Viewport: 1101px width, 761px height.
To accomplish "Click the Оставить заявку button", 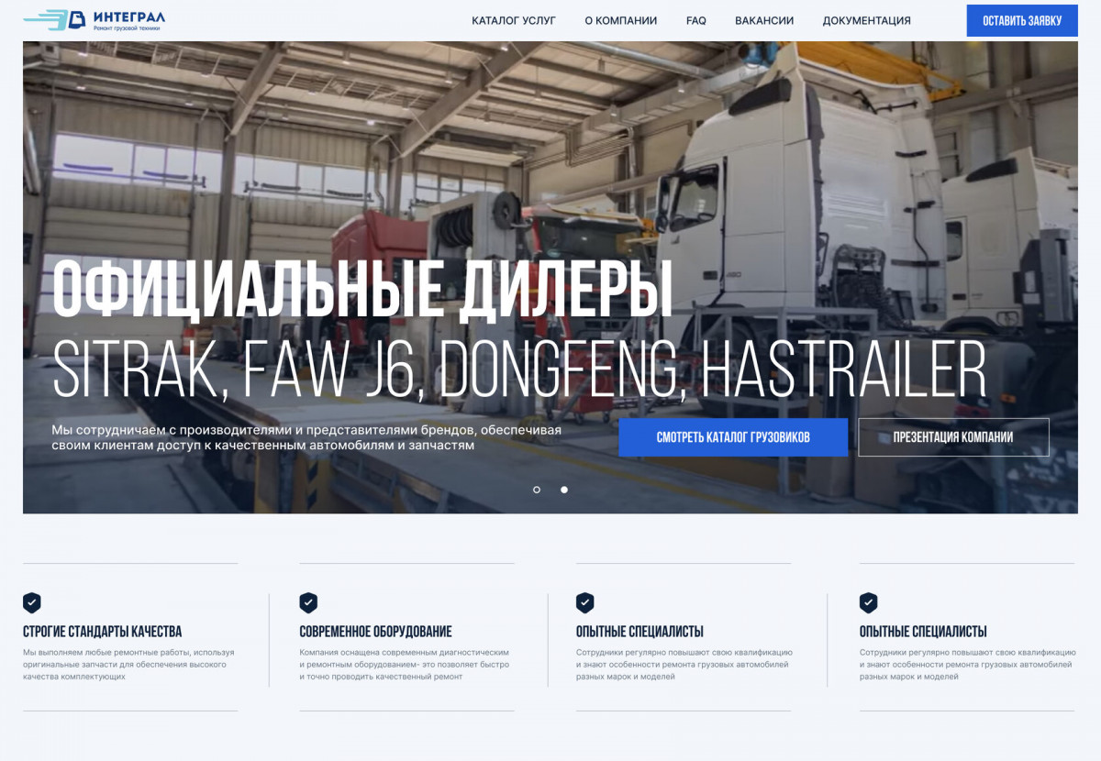I will click(x=1022, y=20).
